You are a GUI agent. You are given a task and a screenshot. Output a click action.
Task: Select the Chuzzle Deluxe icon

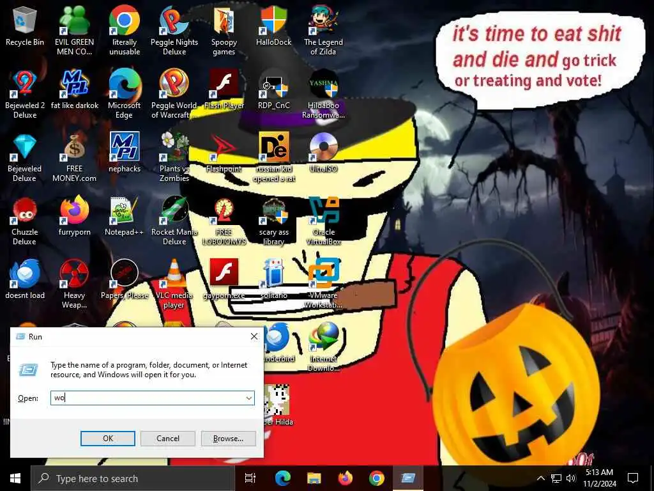pyautogui.click(x=25, y=221)
